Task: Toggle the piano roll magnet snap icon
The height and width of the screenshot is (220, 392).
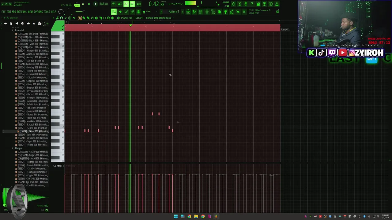Action: click(x=61, y=18)
